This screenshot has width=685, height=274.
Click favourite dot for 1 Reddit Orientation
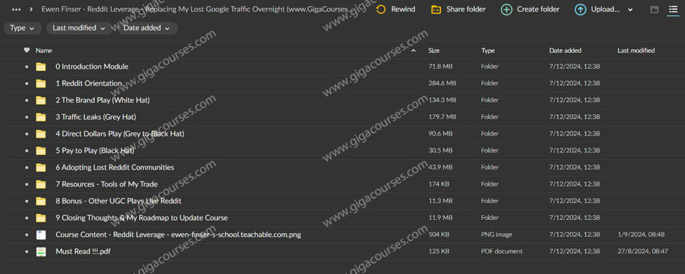(x=27, y=84)
